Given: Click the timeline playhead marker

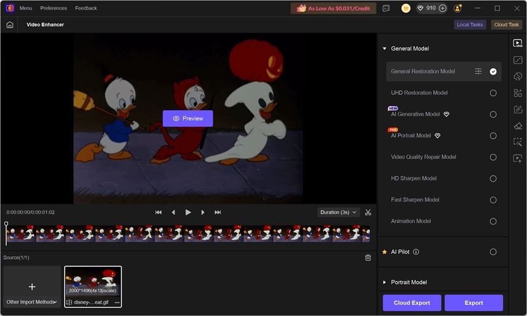Looking at the screenshot, I should click(x=6, y=224).
